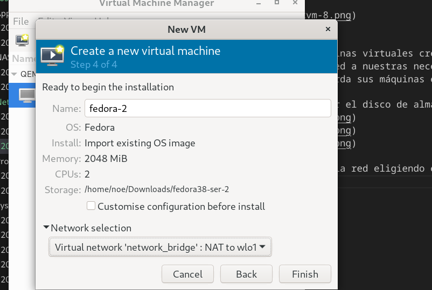Click the wizard monitor icon in blue header

tap(52, 55)
